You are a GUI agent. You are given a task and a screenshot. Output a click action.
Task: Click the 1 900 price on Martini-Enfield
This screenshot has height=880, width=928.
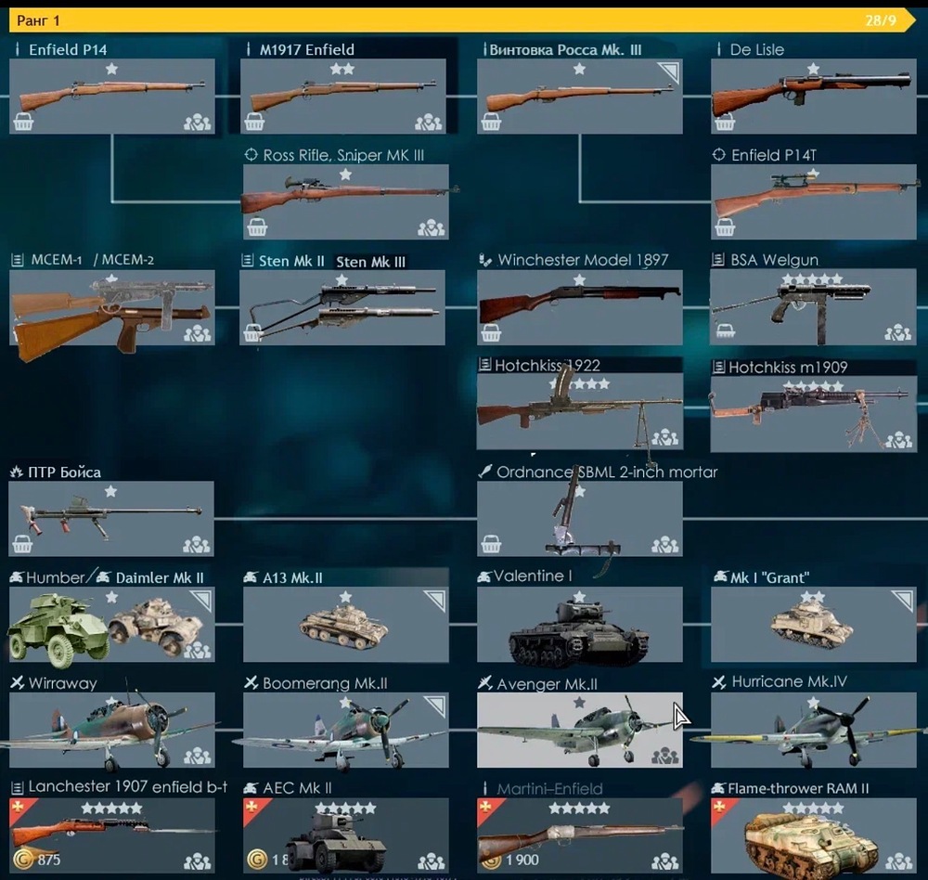click(x=522, y=860)
